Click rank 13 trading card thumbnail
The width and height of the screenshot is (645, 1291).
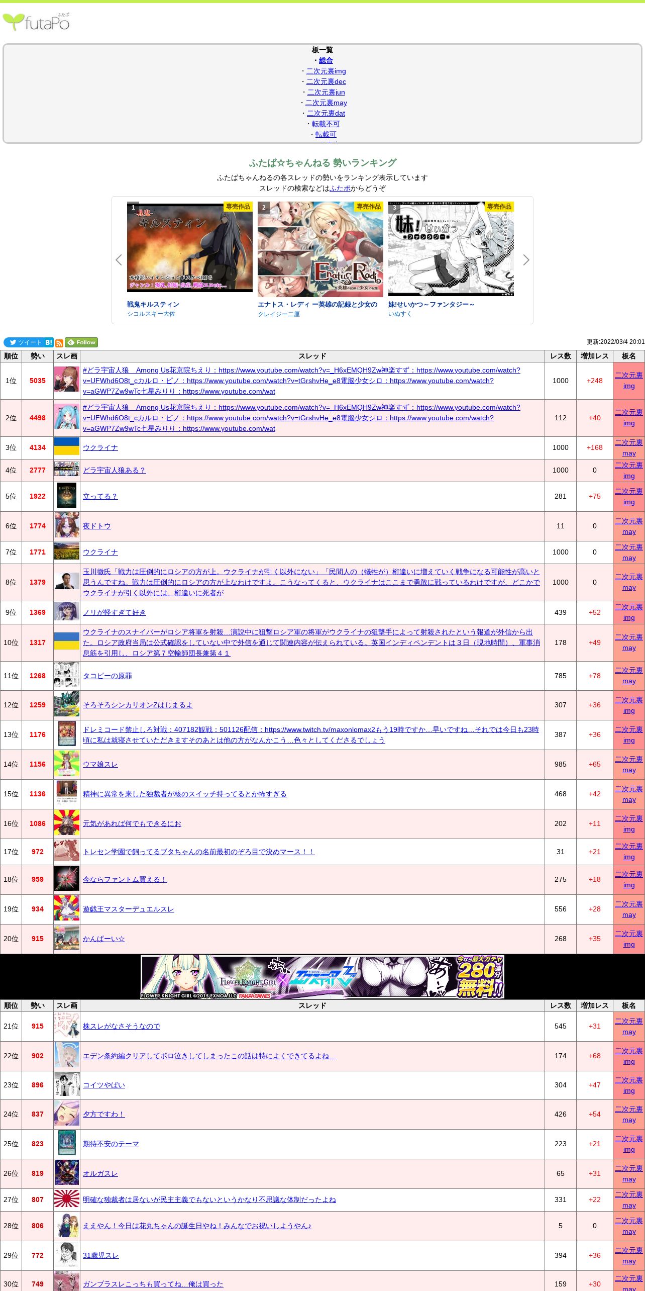pyautogui.click(x=67, y=733)
